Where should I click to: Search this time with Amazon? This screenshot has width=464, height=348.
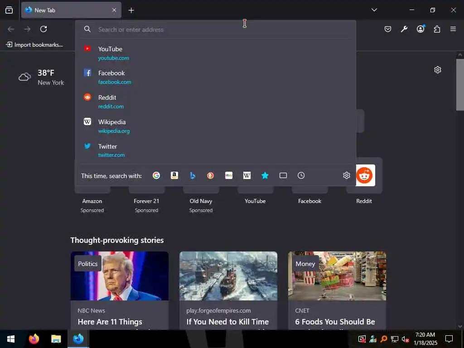[x=174, y=175]
